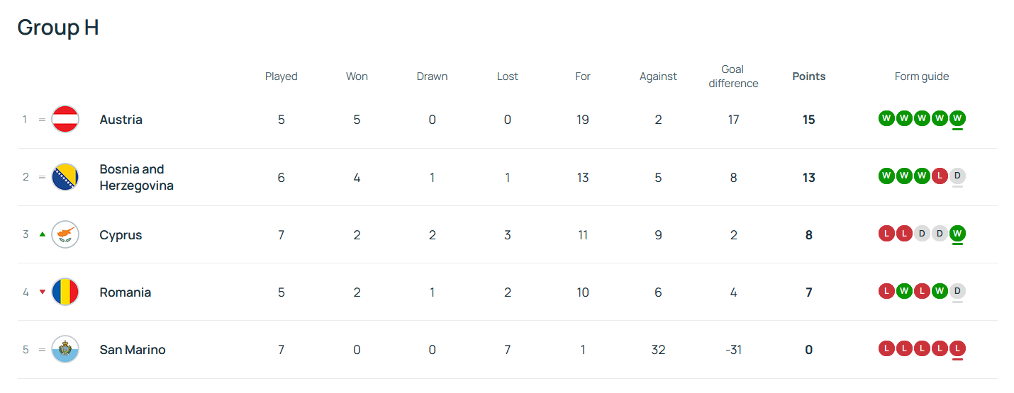Click the San Marino flag icon
Screen dimensions: 1014x393
65,349
